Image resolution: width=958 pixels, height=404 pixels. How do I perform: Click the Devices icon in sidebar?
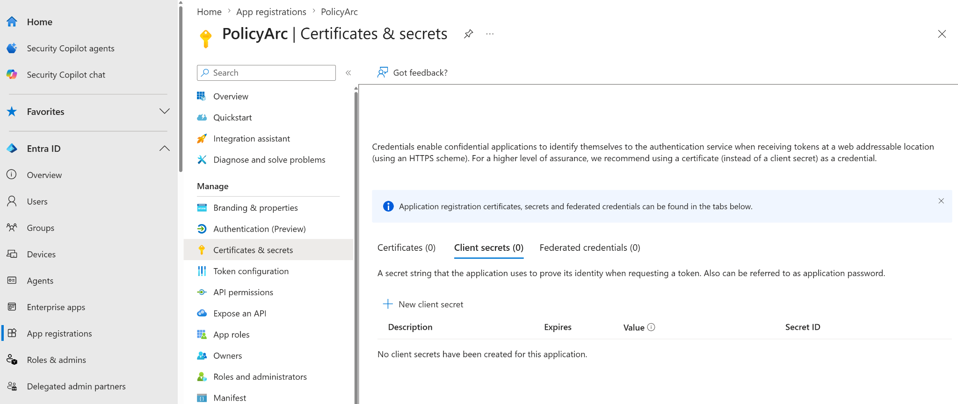click(12, 254)
